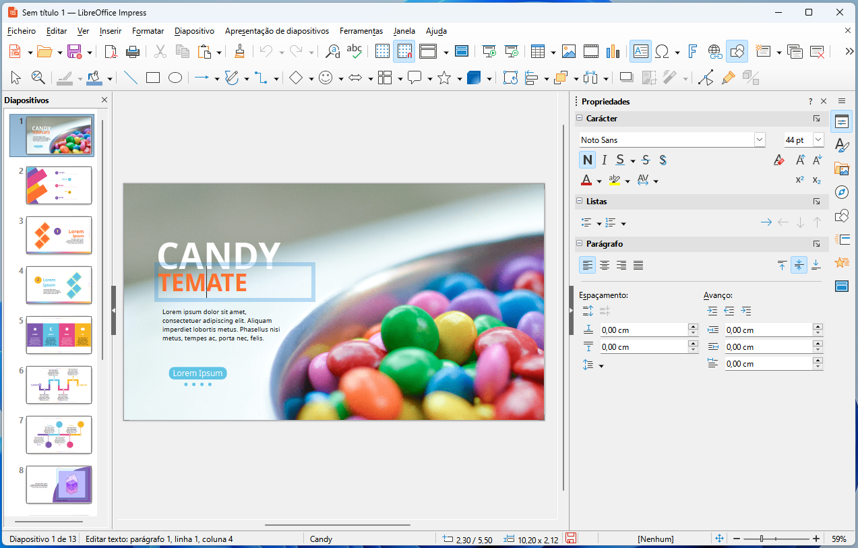The width and height of the screenshot is (858, 548).
Task: Open the Diapositivo menu
Action: pyautogui.click(x=194, y=31)
